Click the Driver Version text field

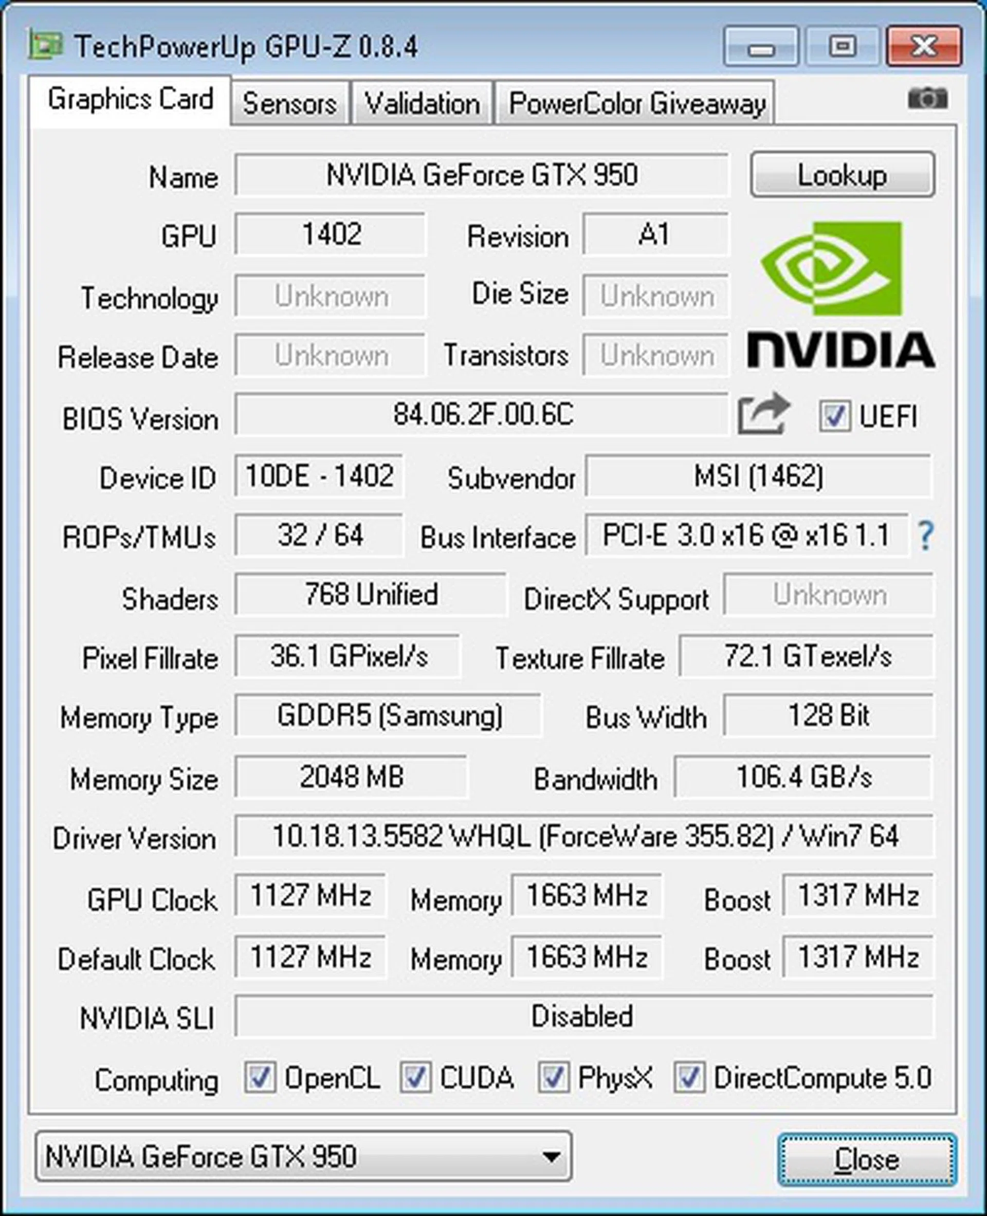click(584, 836)
